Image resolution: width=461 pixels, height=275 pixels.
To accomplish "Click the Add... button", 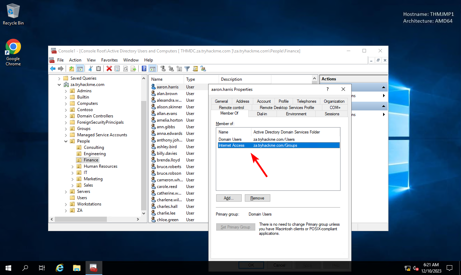I will click(x=229, y=198).
